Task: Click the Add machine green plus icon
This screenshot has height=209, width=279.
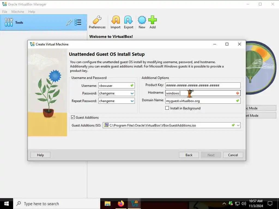Action: pyautogui.click(x=153, y=22)
